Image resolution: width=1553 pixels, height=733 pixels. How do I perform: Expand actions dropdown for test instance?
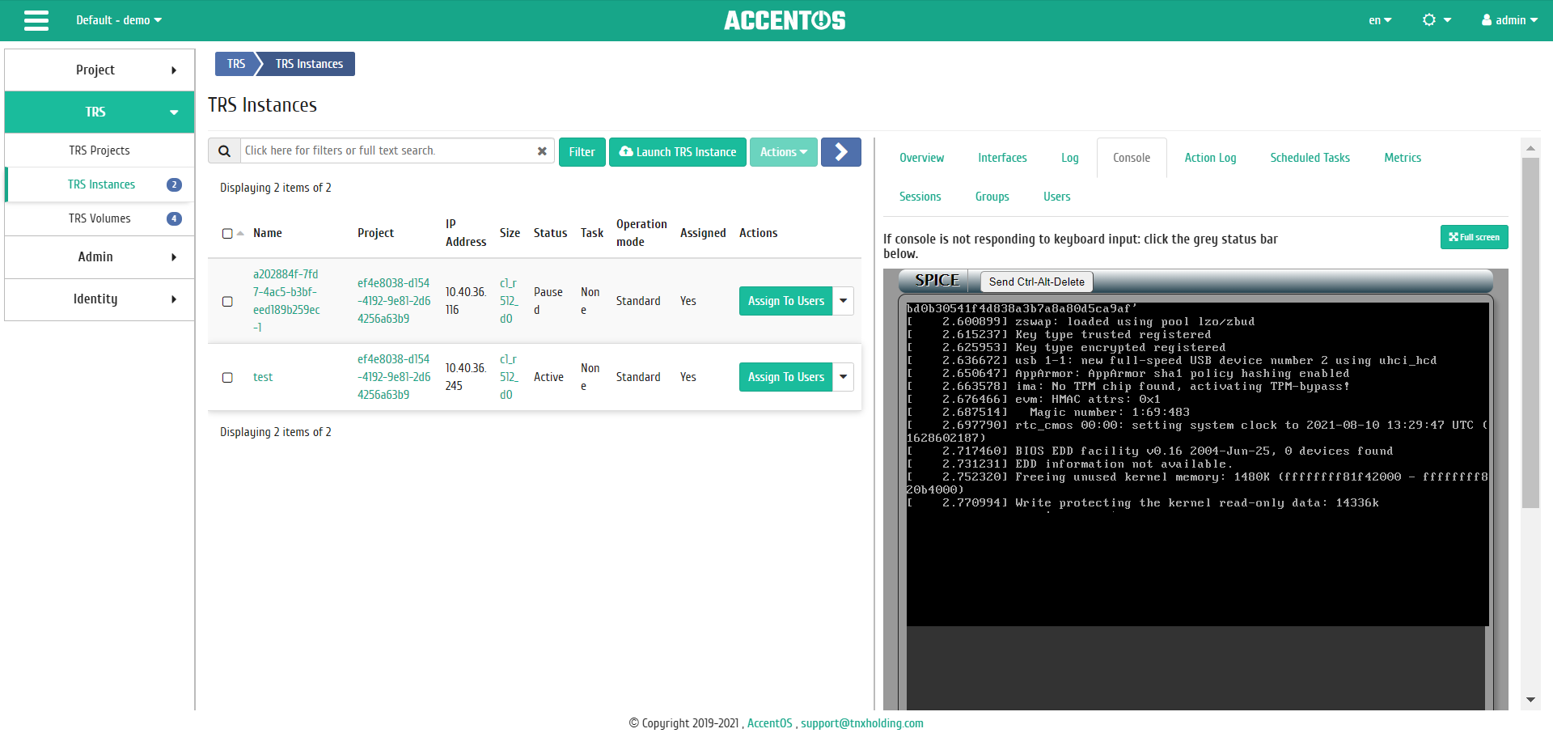[843, 377]
